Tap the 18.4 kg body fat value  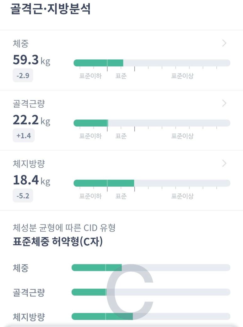tap(31, 180)
